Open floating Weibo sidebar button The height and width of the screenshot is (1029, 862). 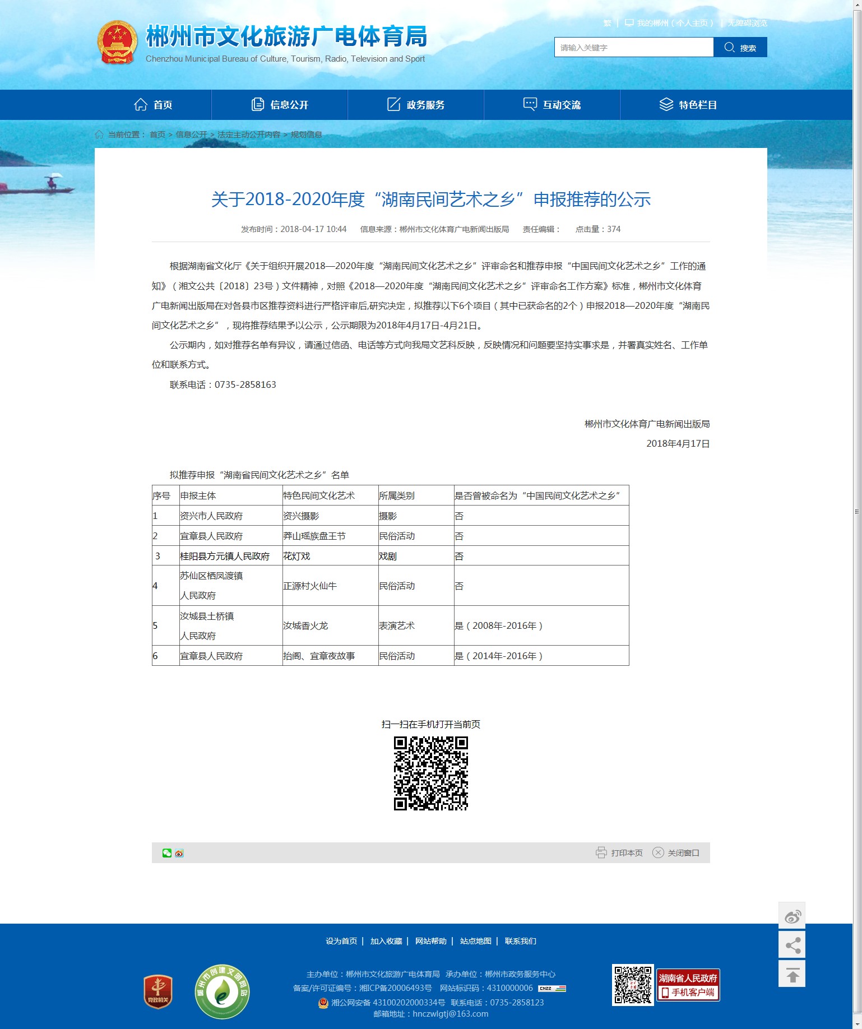pyautogui.click(x=792, y=916)
